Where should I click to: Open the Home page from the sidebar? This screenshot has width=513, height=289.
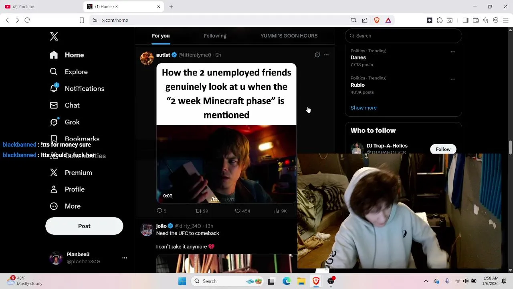pos(67,55)
